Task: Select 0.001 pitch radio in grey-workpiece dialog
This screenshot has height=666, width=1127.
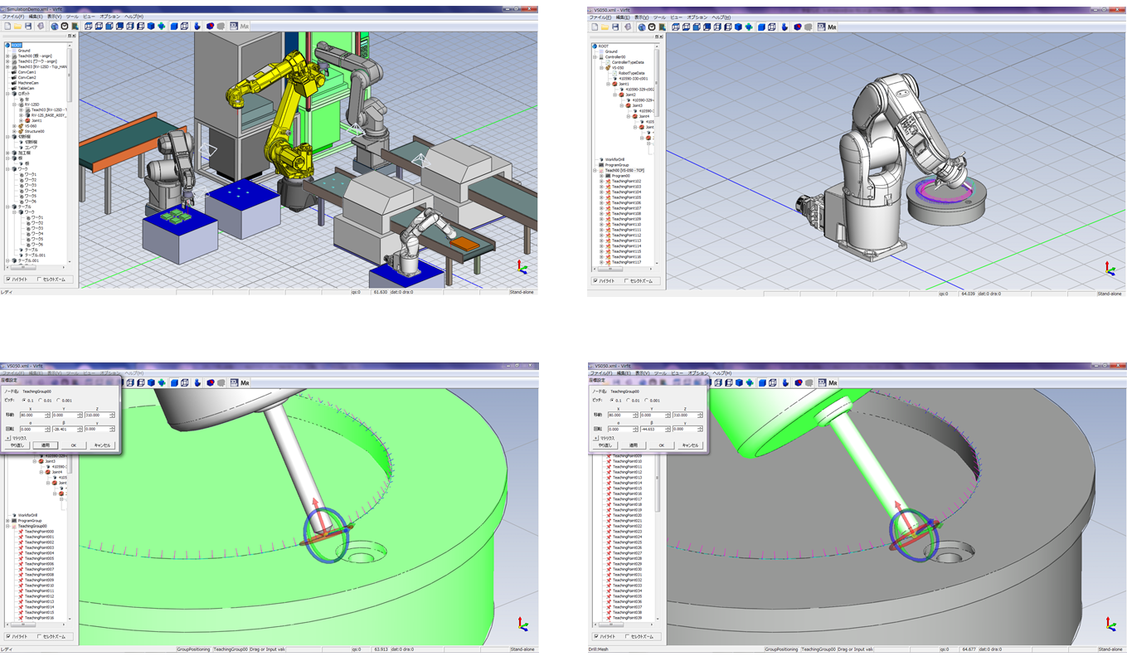Action: (646, 400)
